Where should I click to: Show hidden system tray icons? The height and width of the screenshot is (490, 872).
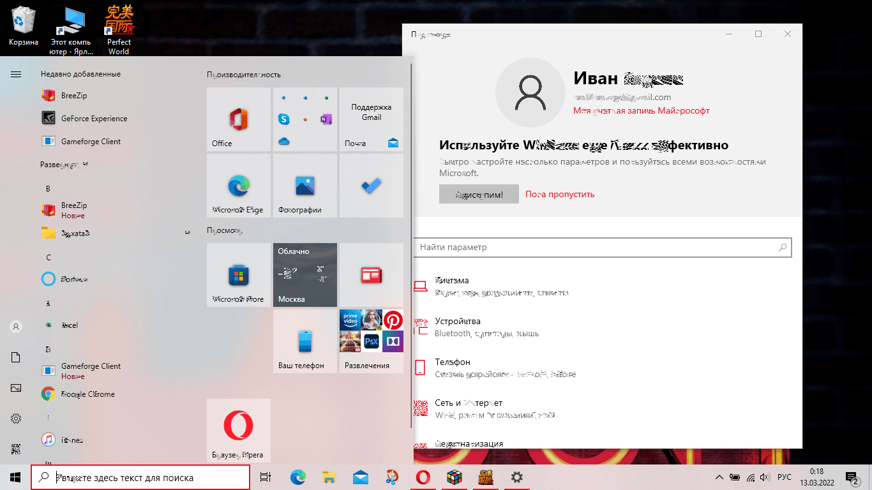pos(719,477)
